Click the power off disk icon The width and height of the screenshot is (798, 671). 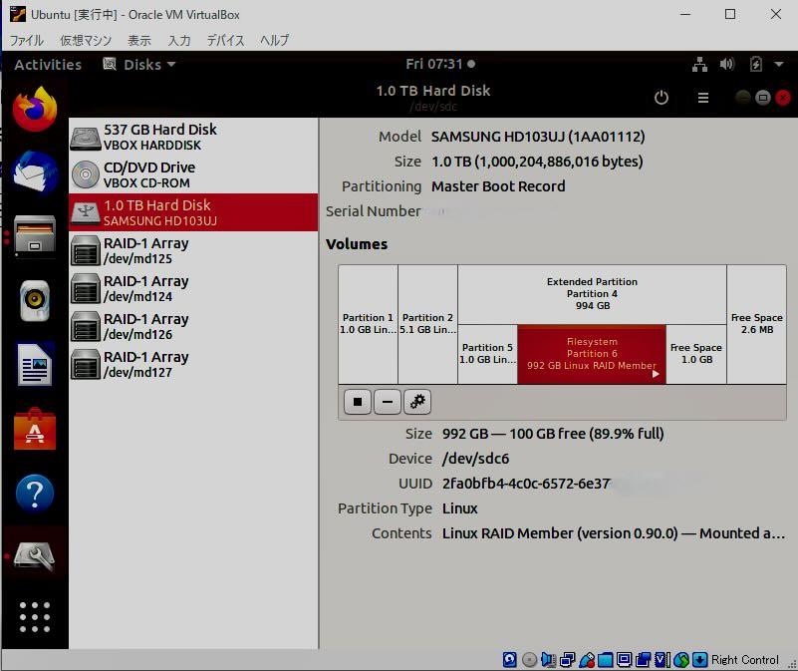coord(662,98)
